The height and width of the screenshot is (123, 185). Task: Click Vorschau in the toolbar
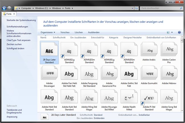point(65,32)
